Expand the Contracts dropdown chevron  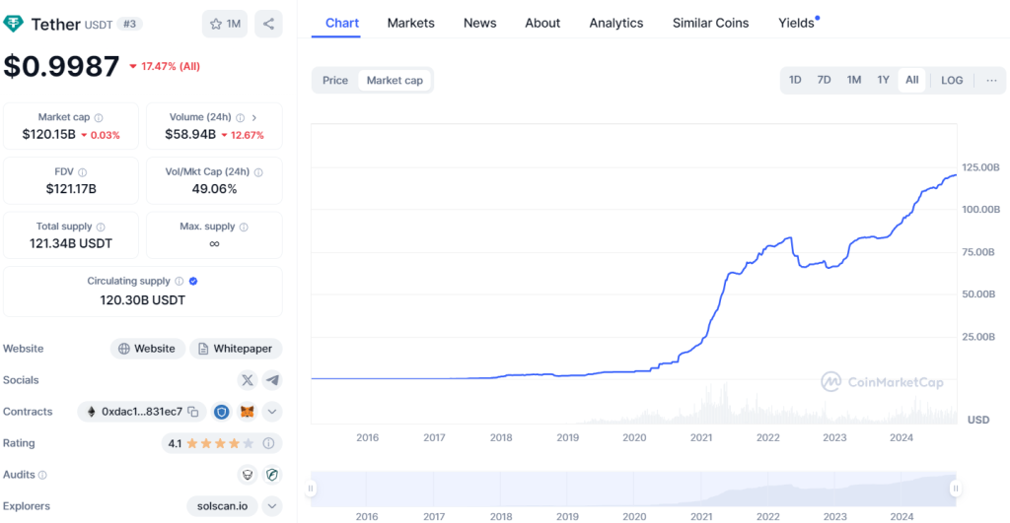[272, 412]
